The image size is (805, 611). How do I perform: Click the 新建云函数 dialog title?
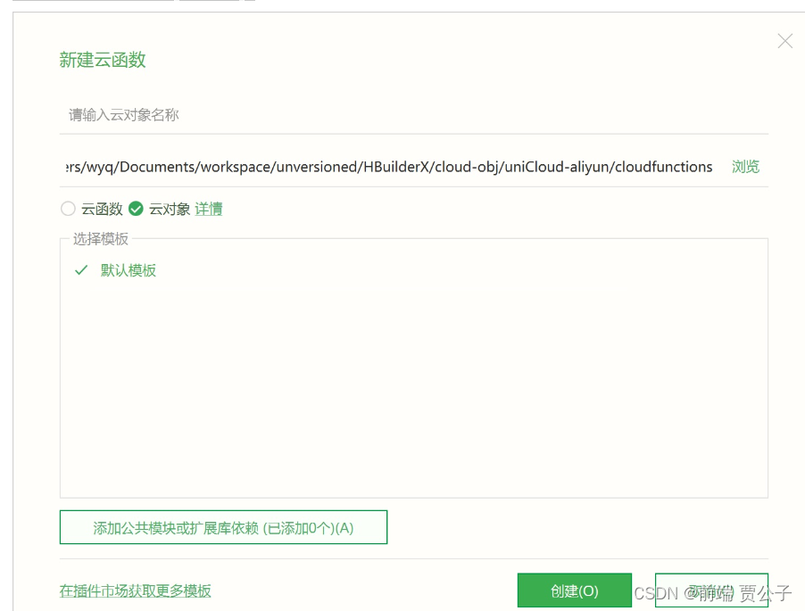[x=102, y=60]
